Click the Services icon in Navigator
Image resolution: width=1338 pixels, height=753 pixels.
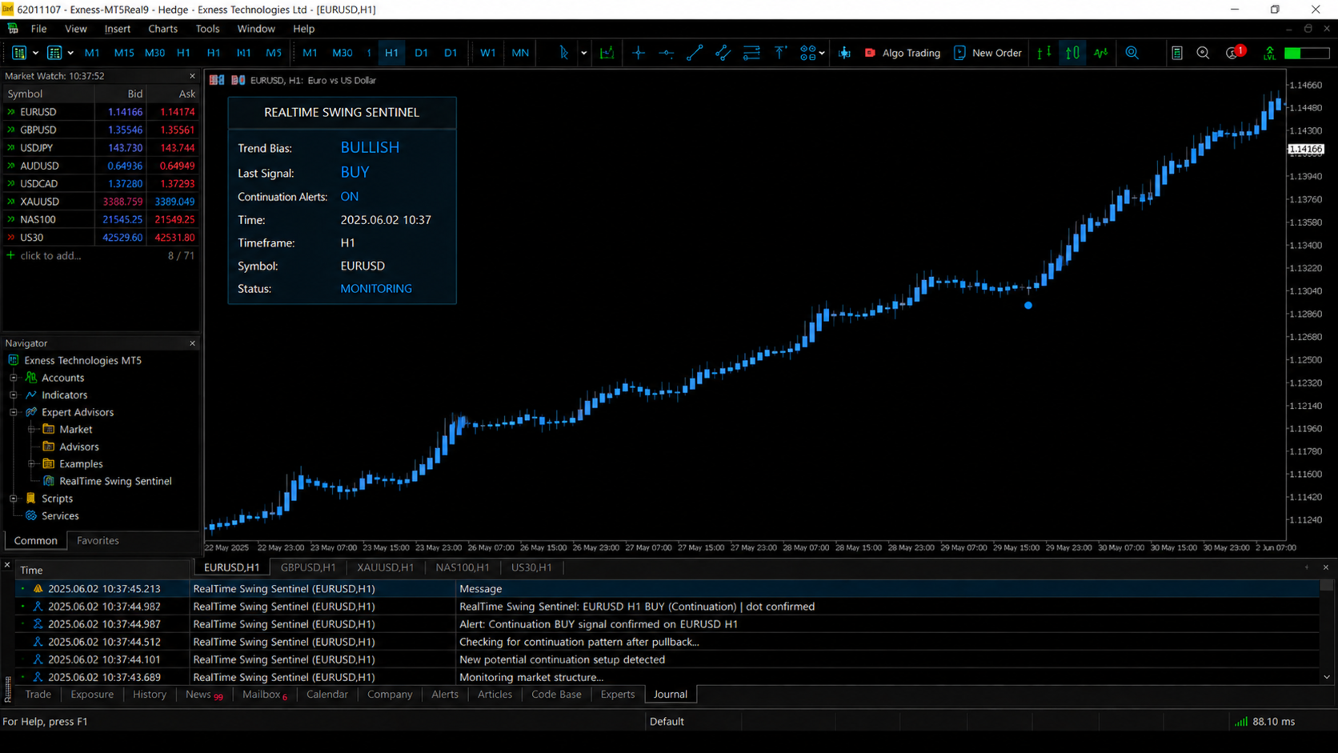tap(31, 515)
